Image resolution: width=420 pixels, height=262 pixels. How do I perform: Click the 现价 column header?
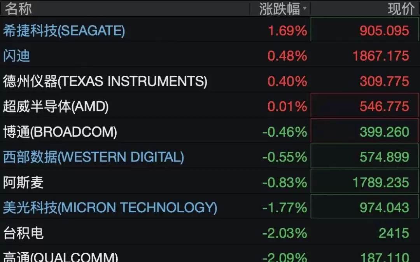pyautogui.click(x=401, y=9)
